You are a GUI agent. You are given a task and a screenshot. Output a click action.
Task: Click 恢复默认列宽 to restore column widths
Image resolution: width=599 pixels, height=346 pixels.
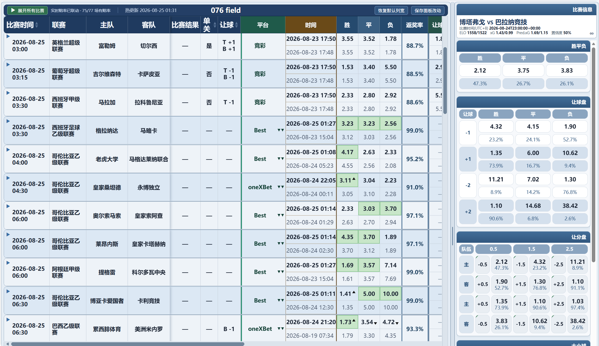coord(391,10)
